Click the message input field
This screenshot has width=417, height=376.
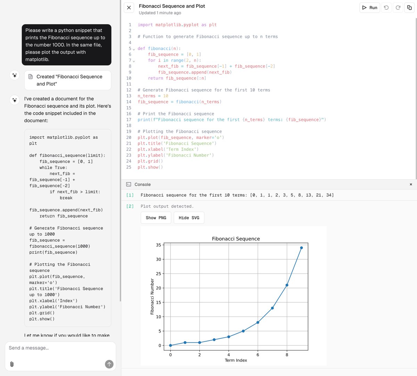[x=59, y=348]
